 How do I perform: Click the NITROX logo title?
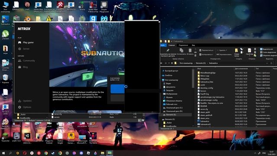[24, 29]
